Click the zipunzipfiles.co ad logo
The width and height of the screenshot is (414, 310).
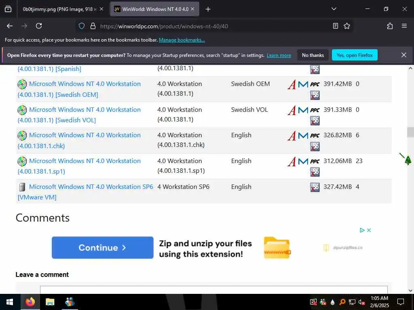coord(343,248)
